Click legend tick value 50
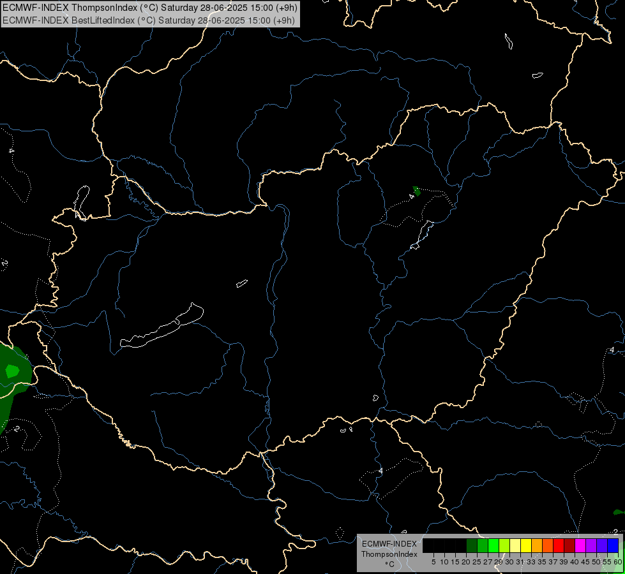The height and width of the screenshot is (574, 625). (x=596, y=562)
